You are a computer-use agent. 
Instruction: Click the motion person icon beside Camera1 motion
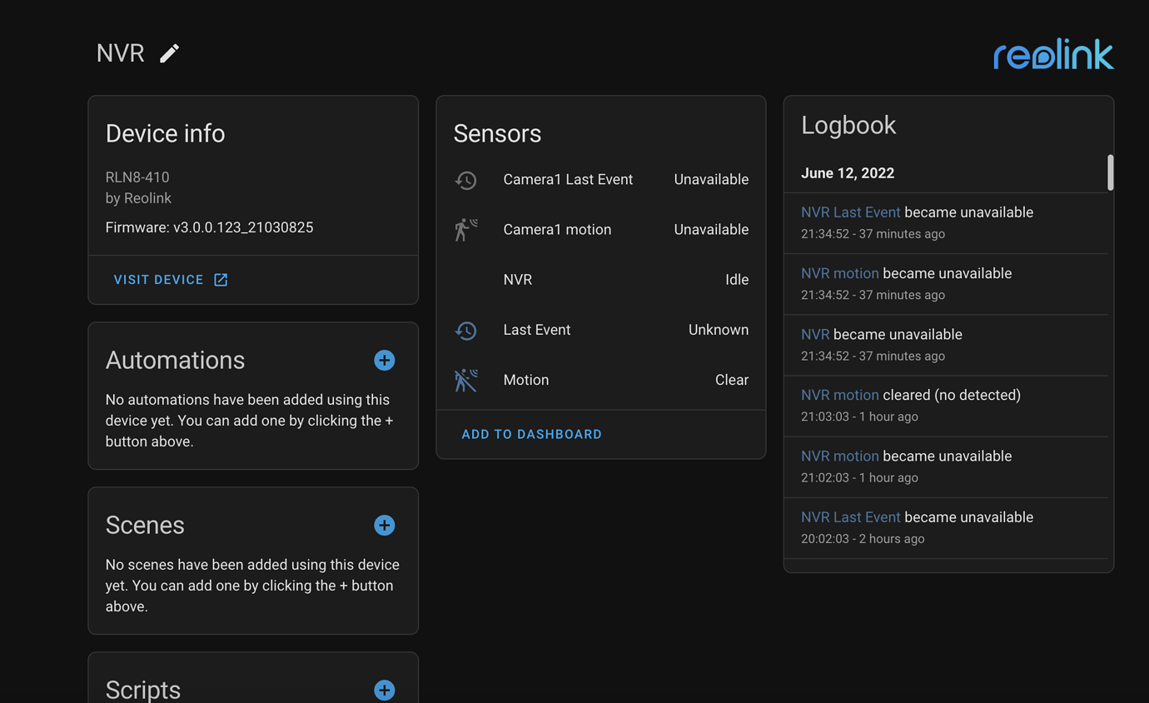click(467, 229)
